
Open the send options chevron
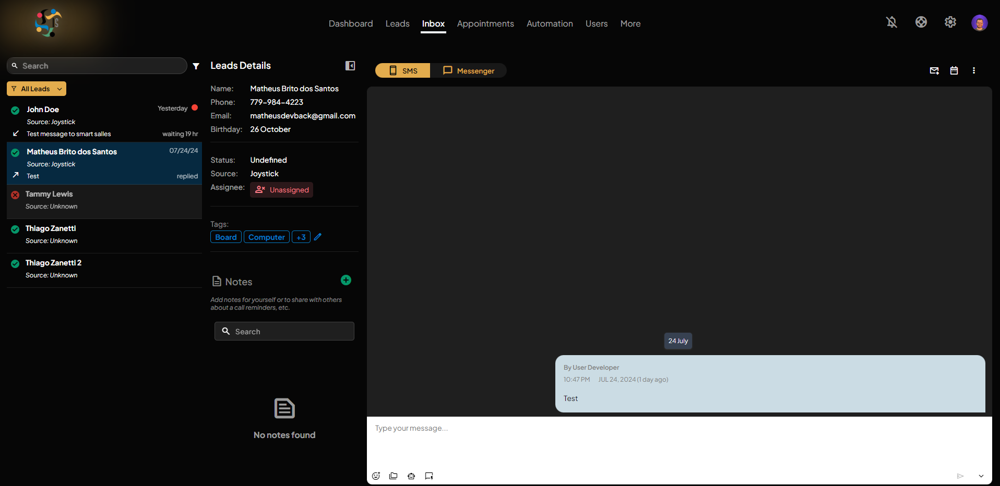click(981, 476)
